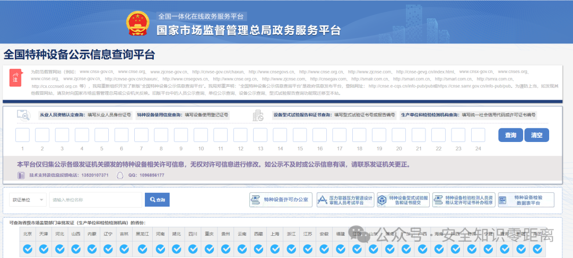Click code input box number 12

coord(240,135)
